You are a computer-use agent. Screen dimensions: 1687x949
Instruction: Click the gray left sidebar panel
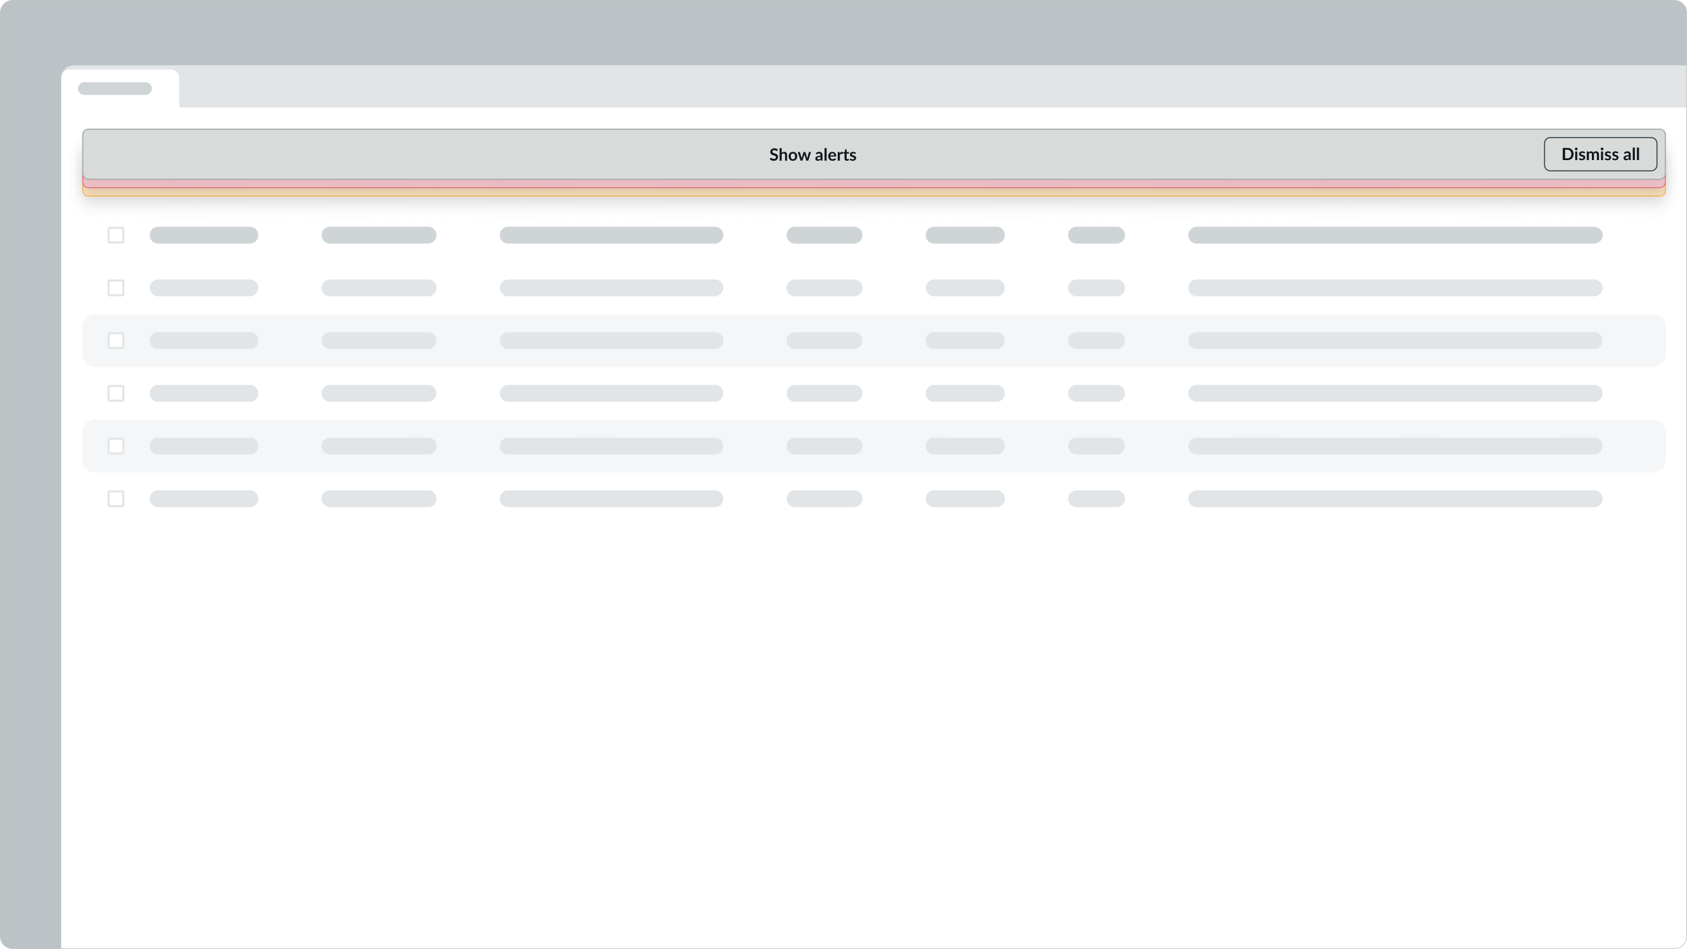[x=30, y=524]
